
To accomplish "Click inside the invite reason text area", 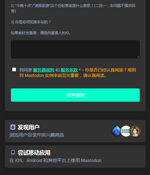I will [75, 49].
